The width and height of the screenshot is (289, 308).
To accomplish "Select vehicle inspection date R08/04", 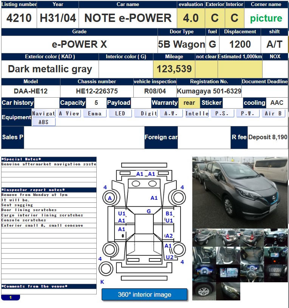I will 155,91.
